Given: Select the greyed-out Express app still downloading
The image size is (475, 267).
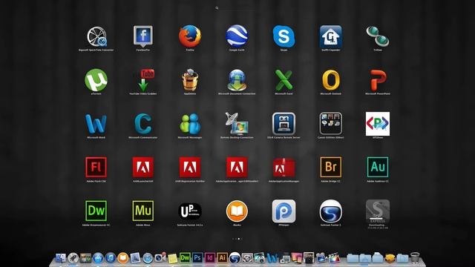Looking at the screenshot, I should 378,211.
